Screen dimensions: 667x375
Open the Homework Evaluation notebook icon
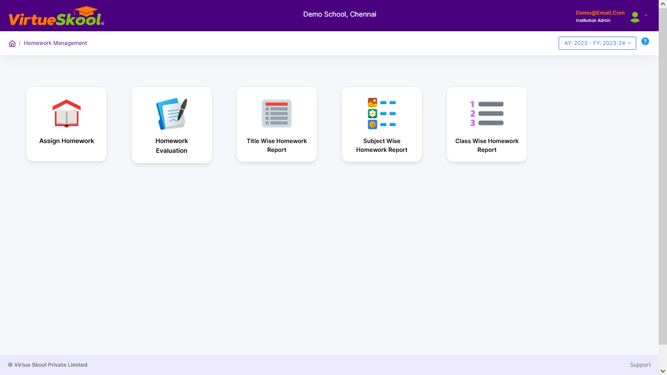(x=171, y=114)
